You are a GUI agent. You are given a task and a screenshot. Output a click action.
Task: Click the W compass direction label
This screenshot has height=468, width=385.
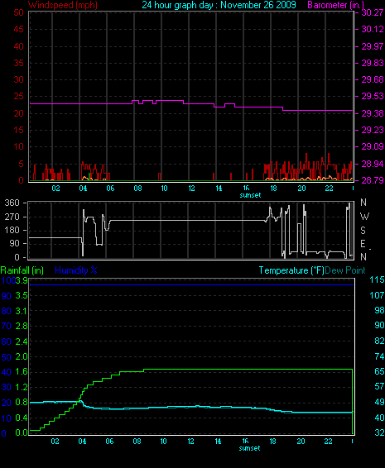point(364,216)
